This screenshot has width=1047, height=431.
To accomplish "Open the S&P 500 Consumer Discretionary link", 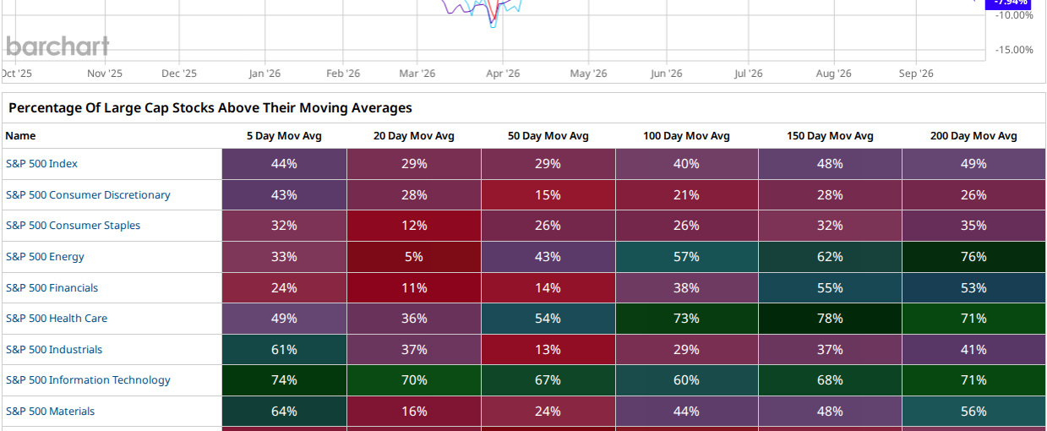I will tap(88, 195).
